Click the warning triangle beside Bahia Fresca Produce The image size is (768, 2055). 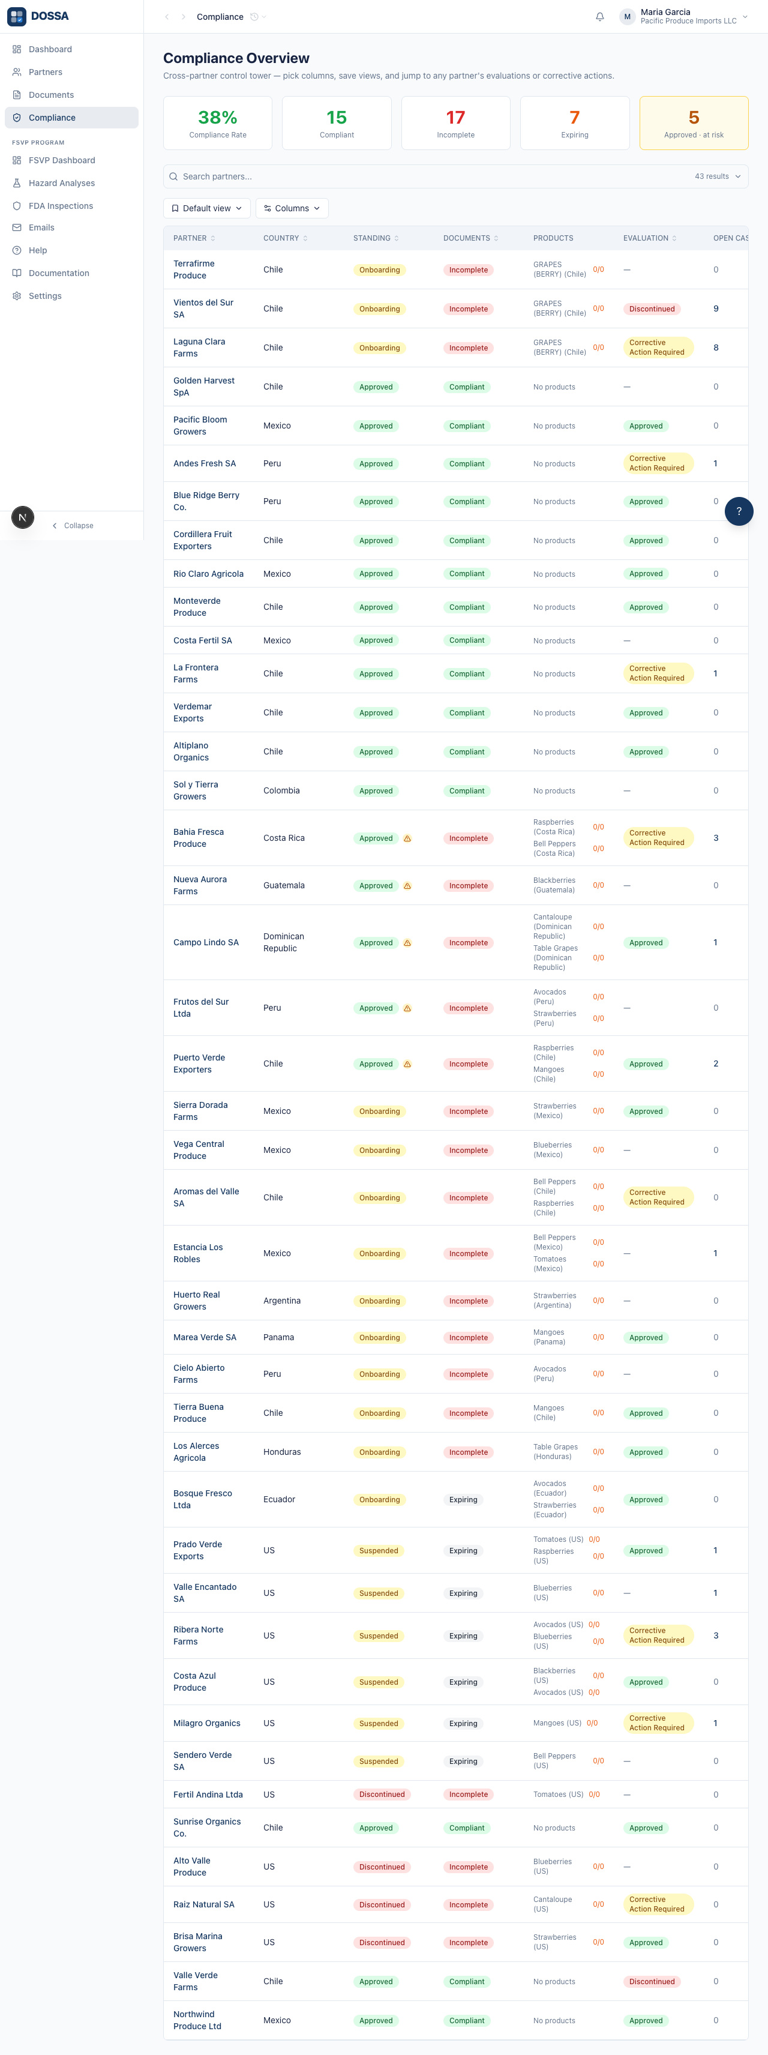[x=407, y=838]
